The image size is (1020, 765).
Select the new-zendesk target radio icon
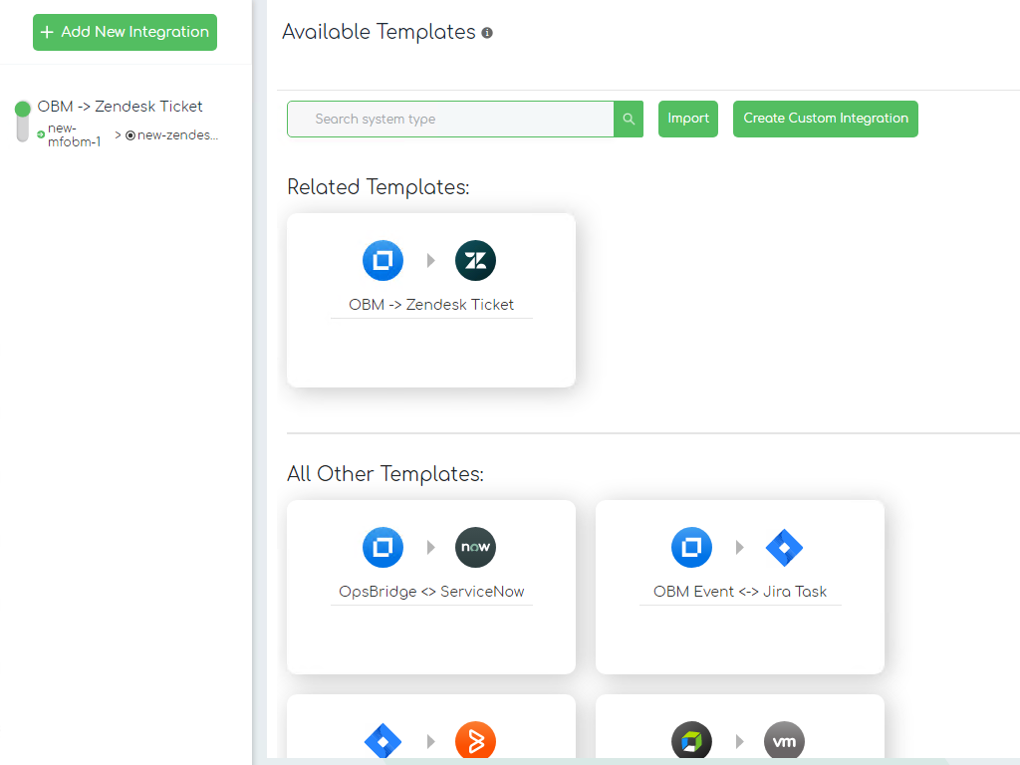coord(130,135)
